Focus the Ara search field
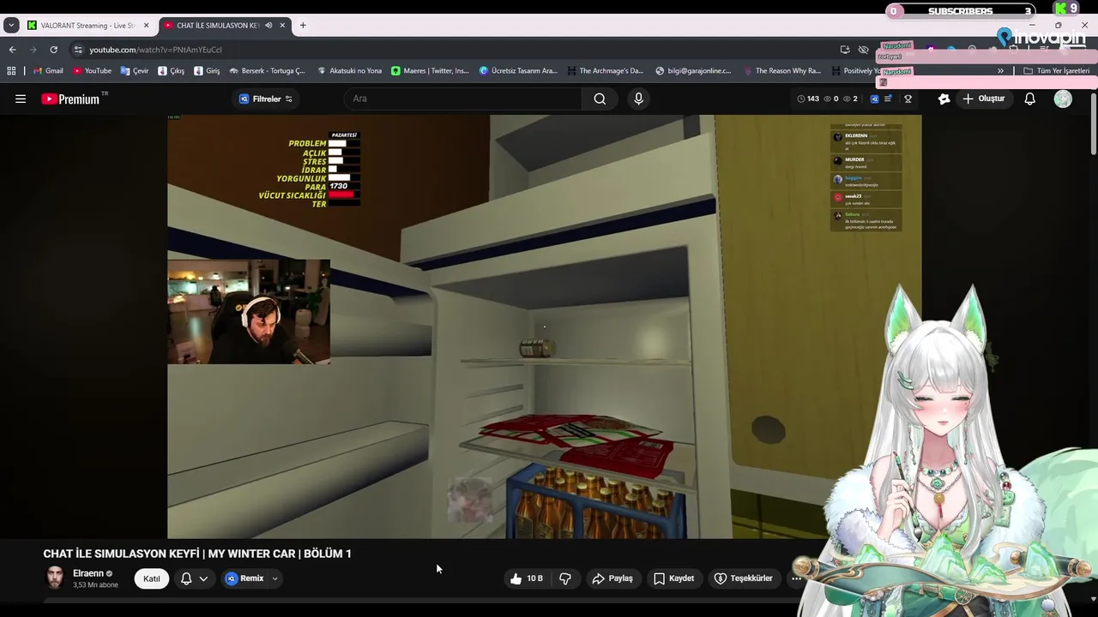Image resolution: width=1098 pixels, height=617 pixels. (x=463, y=99)
